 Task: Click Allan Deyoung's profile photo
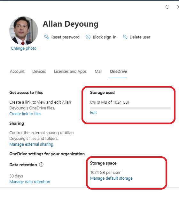24,31
